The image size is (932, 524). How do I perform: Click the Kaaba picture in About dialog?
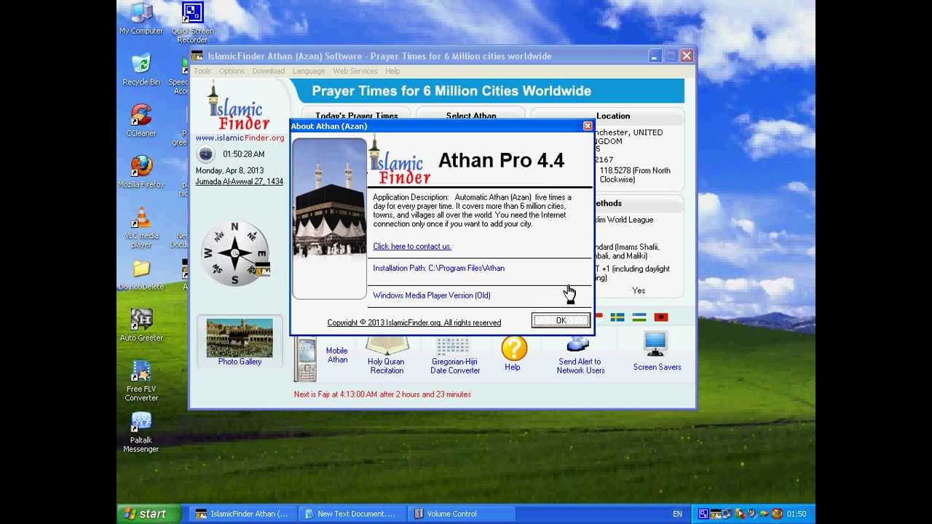point(330,218)
